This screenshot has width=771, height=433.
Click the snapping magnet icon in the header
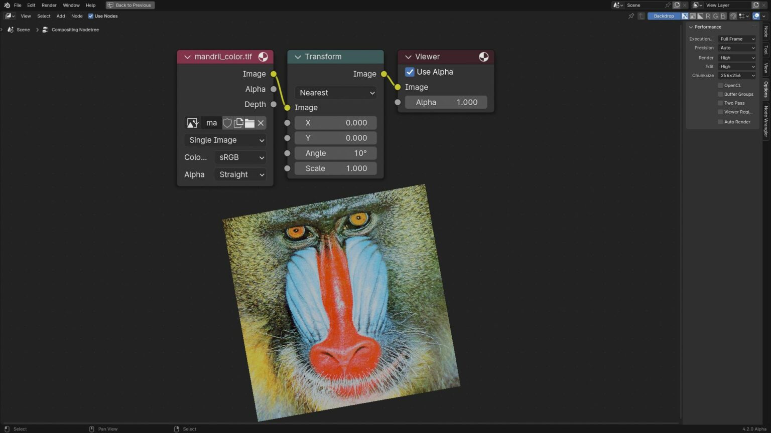click(x=733, y=16)
